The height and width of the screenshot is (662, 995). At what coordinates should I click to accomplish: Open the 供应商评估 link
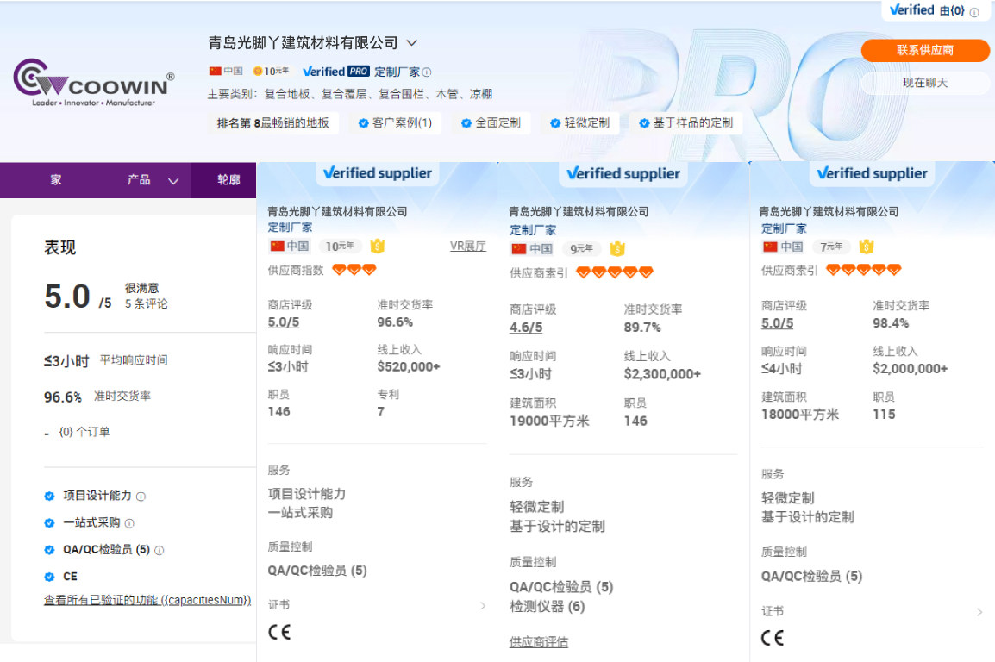click(x=539, y=642)
